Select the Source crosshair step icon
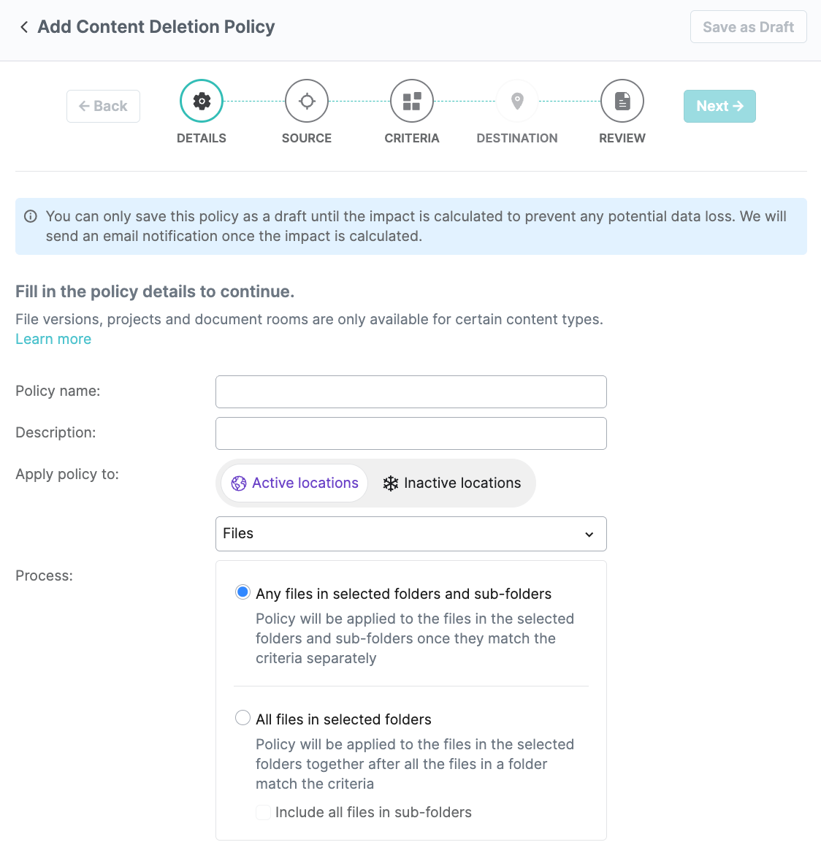The width and height of the screenshot is (821, 853). pos(307,102)
